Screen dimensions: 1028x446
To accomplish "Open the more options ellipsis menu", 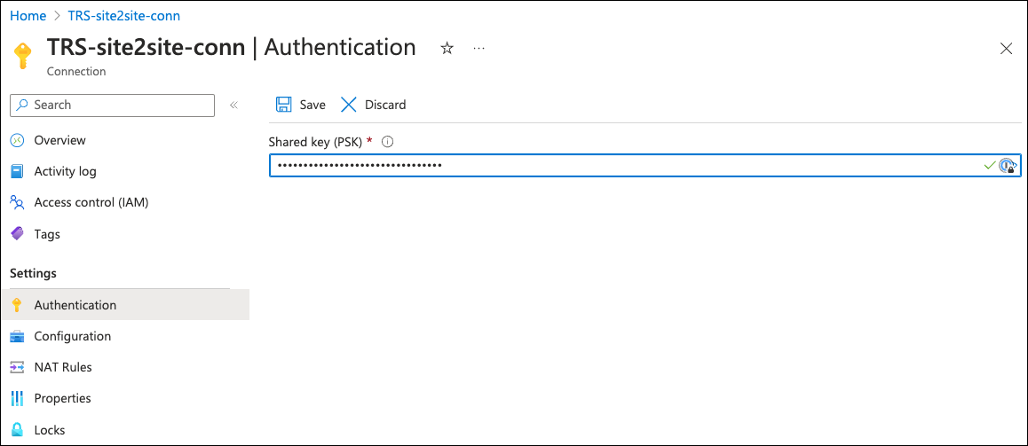I will coord(479,49).
